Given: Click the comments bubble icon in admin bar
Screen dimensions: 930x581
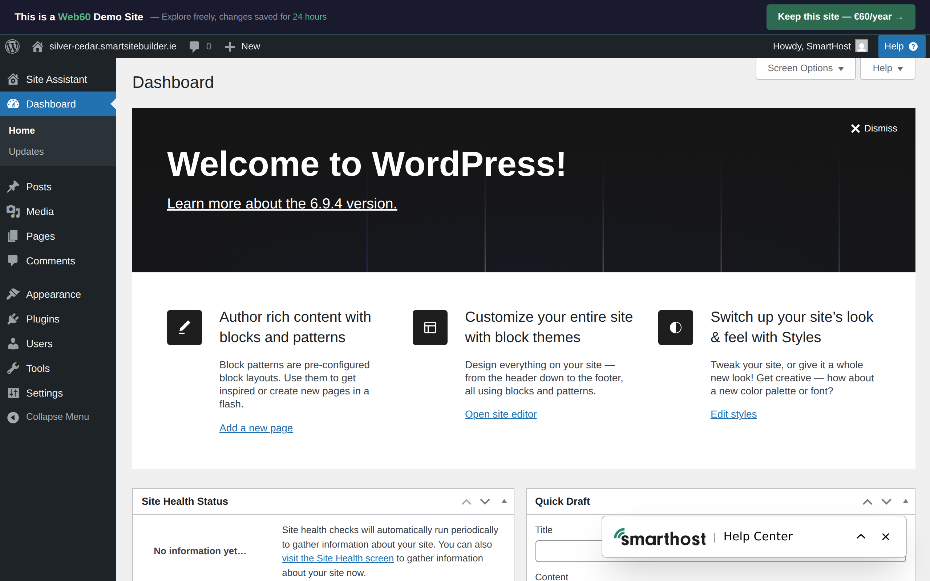Looking at the screenshot, I should pyautogui.click(x=194, y=46).
